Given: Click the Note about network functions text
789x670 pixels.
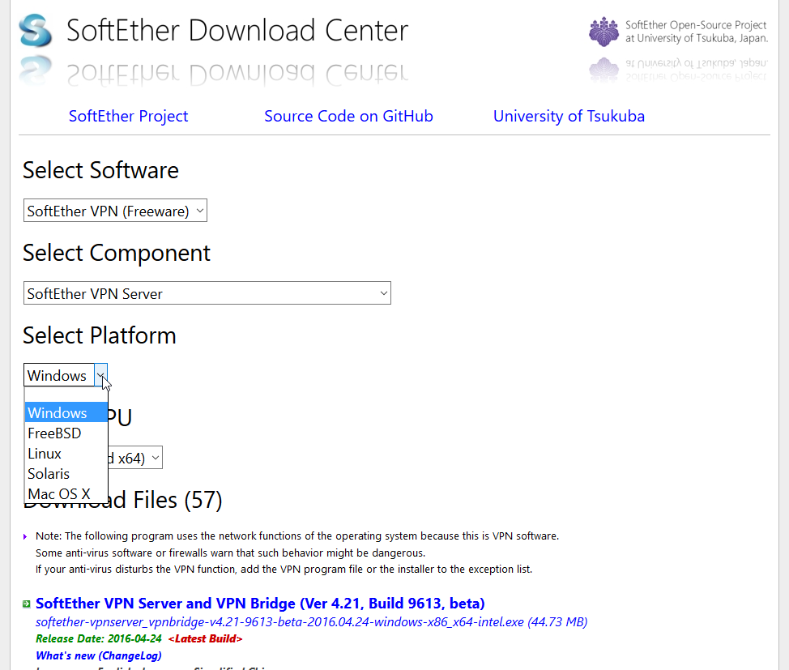Looking at the screenshot, I should (x=296, y=553).
